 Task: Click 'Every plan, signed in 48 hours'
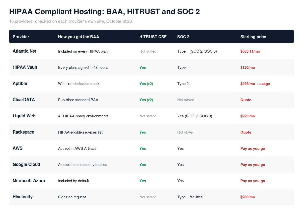tap(83, 68)
